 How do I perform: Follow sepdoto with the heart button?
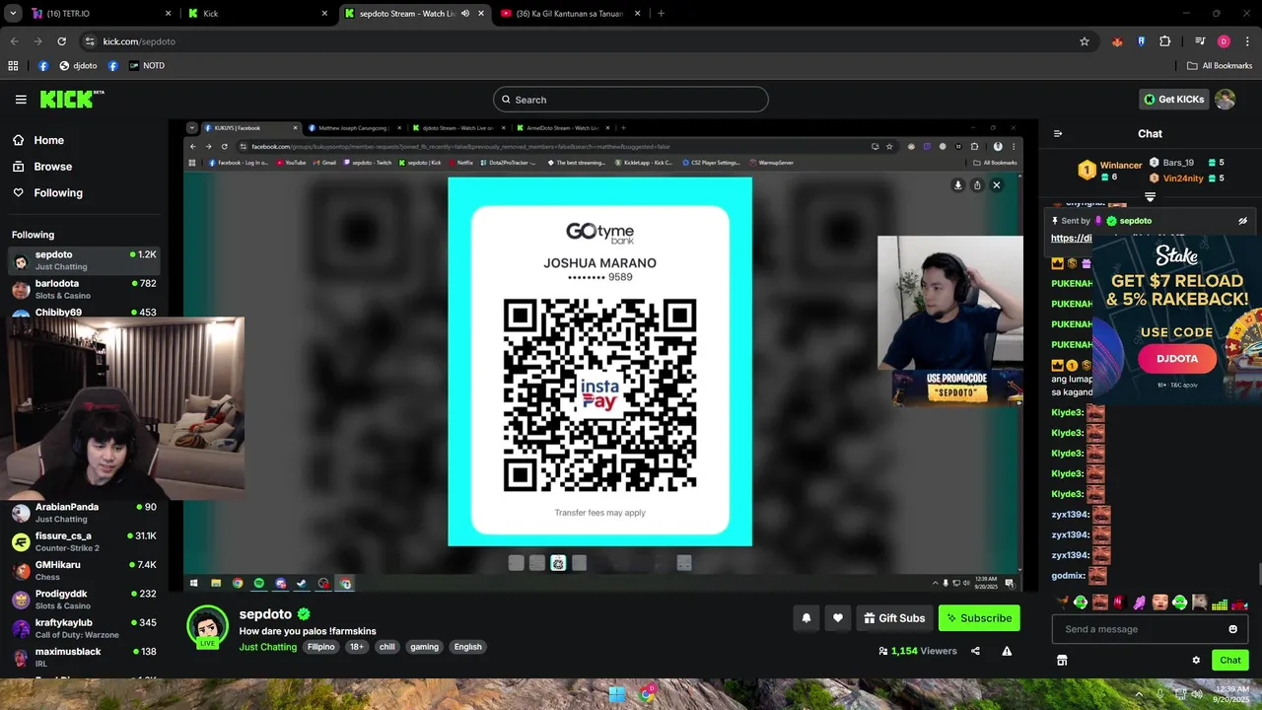pos(838,618)
